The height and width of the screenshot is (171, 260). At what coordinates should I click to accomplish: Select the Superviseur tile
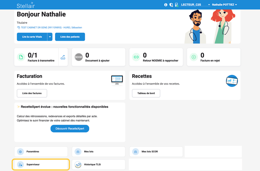(x=41, y=164)
